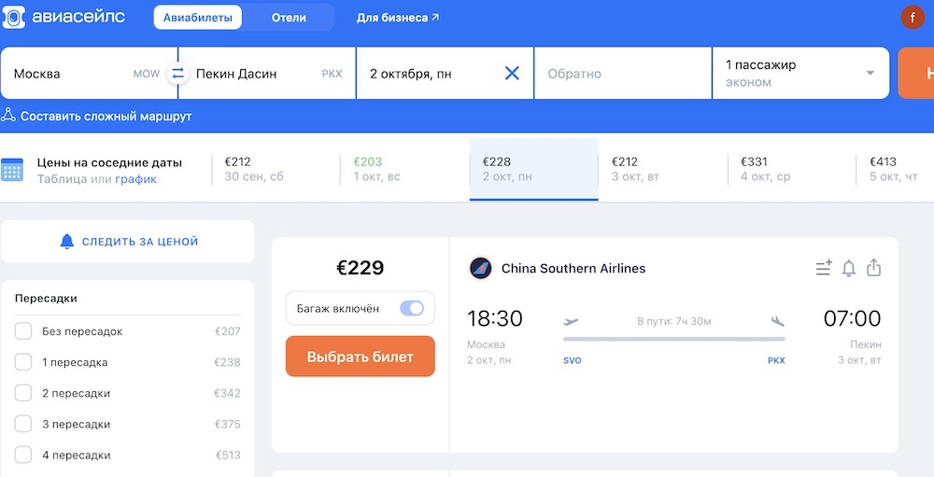The width and height of the screenshot is (934, 477).
Task: Share the China Southern ticket
Action: [x=873, y=269]
